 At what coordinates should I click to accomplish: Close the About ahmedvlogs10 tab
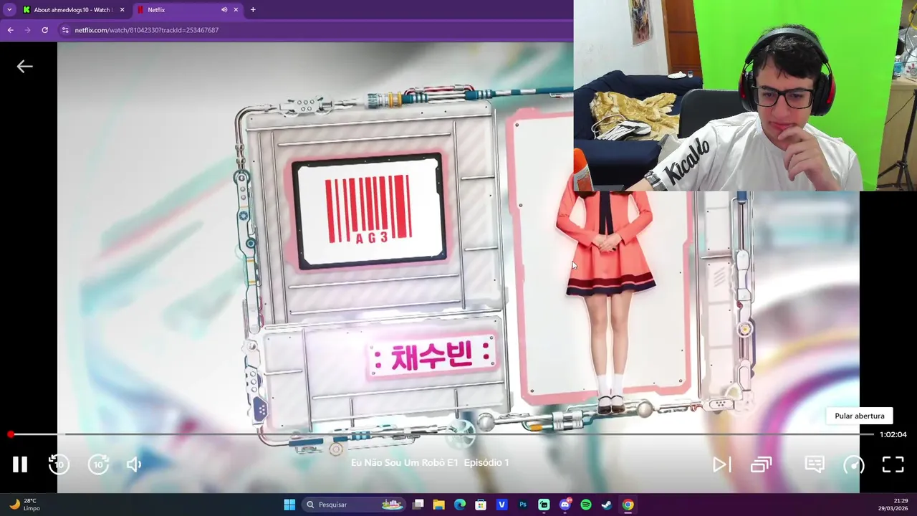(x=122, y=10)
